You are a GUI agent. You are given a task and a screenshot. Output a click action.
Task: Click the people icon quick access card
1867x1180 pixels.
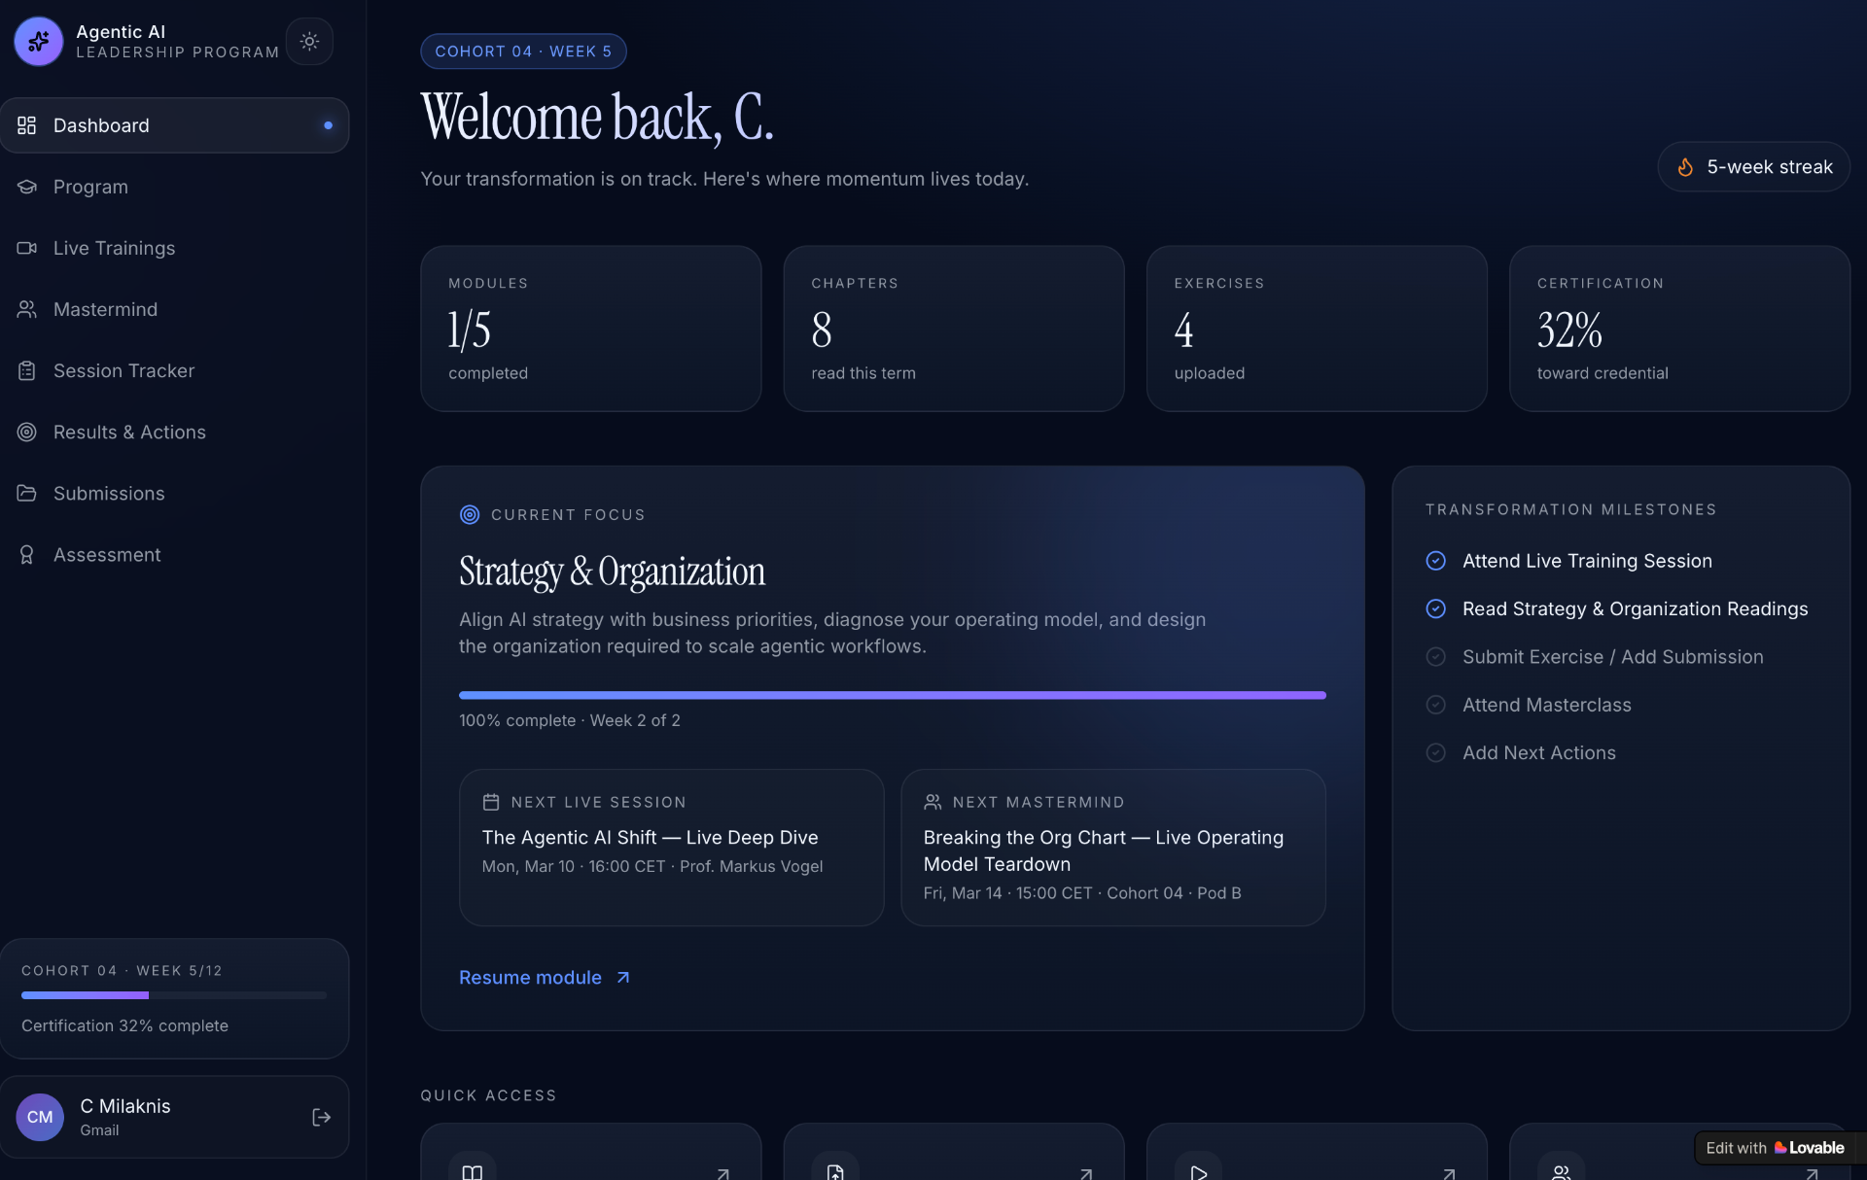tap(1679, 1153)
